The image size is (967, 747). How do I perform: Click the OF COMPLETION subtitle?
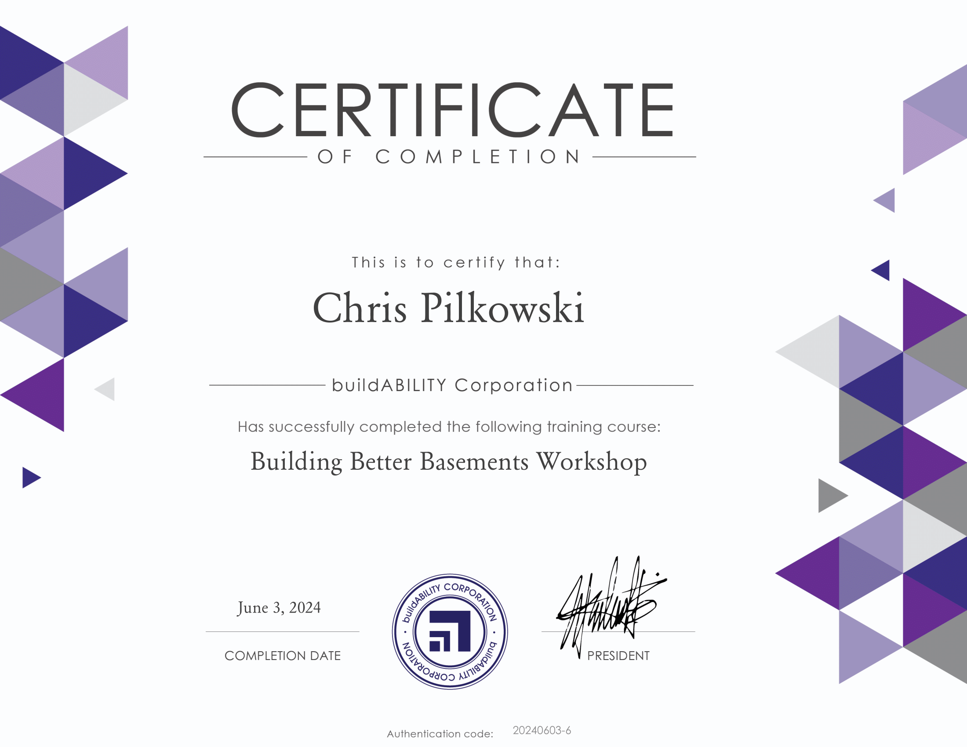pos(449,157)
